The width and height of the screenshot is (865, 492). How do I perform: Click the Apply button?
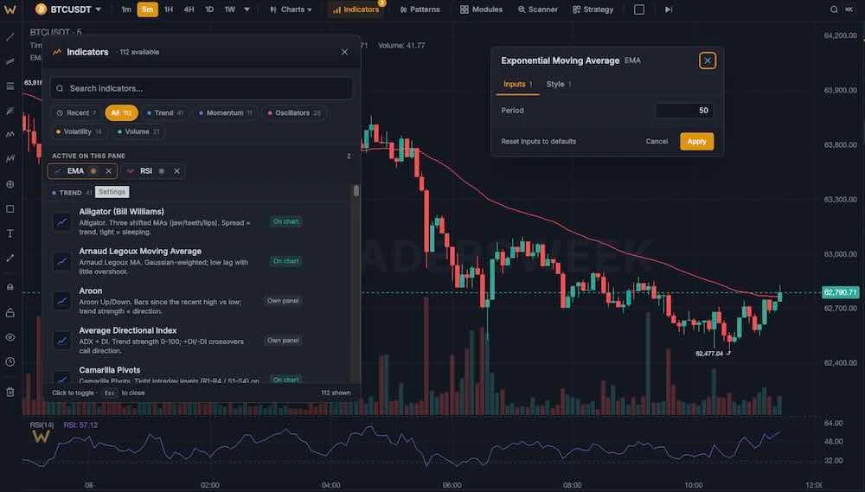pos(696,141)
